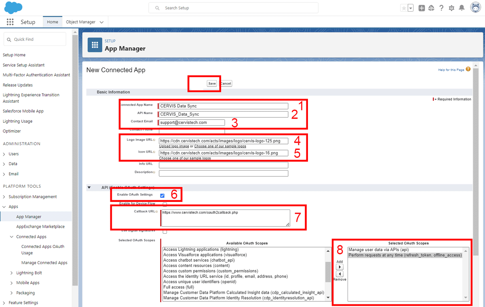485x307 pixels.
Task: Switch to the Object Manager tab
Action: pyautogui.click(x=81, y=22)
